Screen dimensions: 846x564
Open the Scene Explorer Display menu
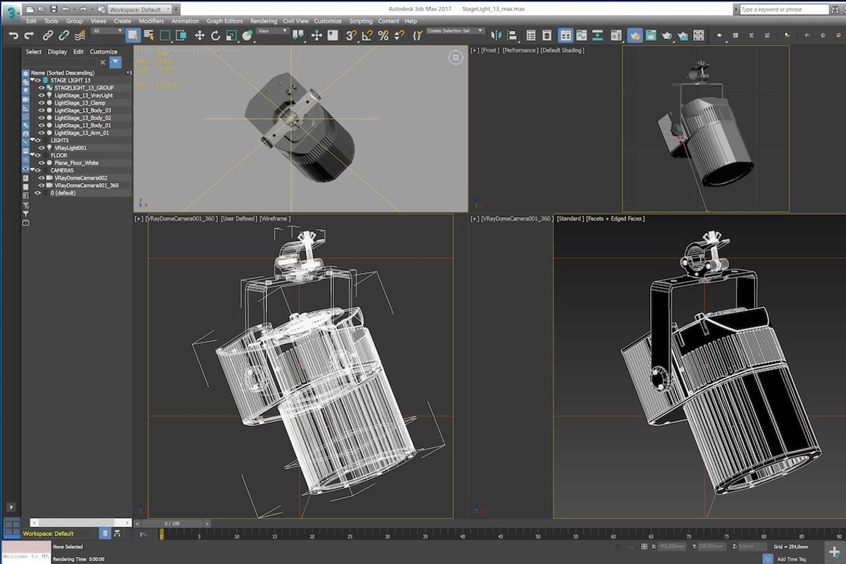pos(57,51)
